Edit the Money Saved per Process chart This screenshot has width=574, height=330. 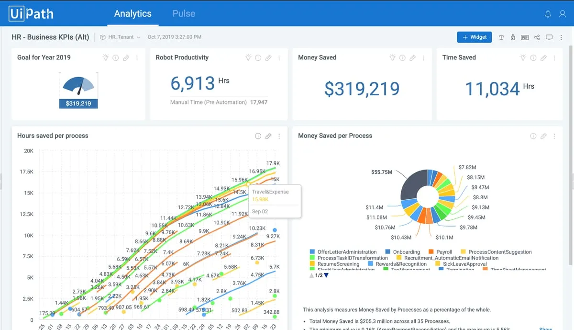coord(543,136)
